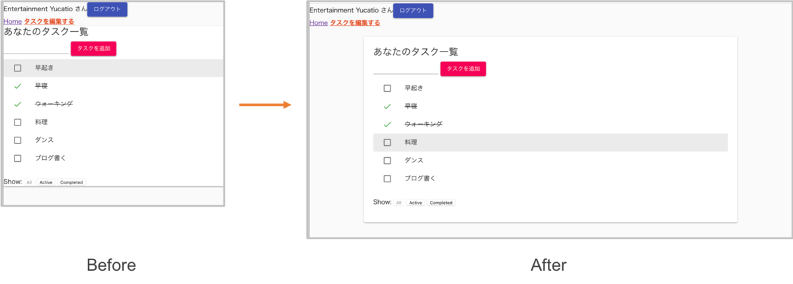The image size is (793, 284).
Task: Check the ダンス checkbox in Before screenshot
Action: pos(18,140)
